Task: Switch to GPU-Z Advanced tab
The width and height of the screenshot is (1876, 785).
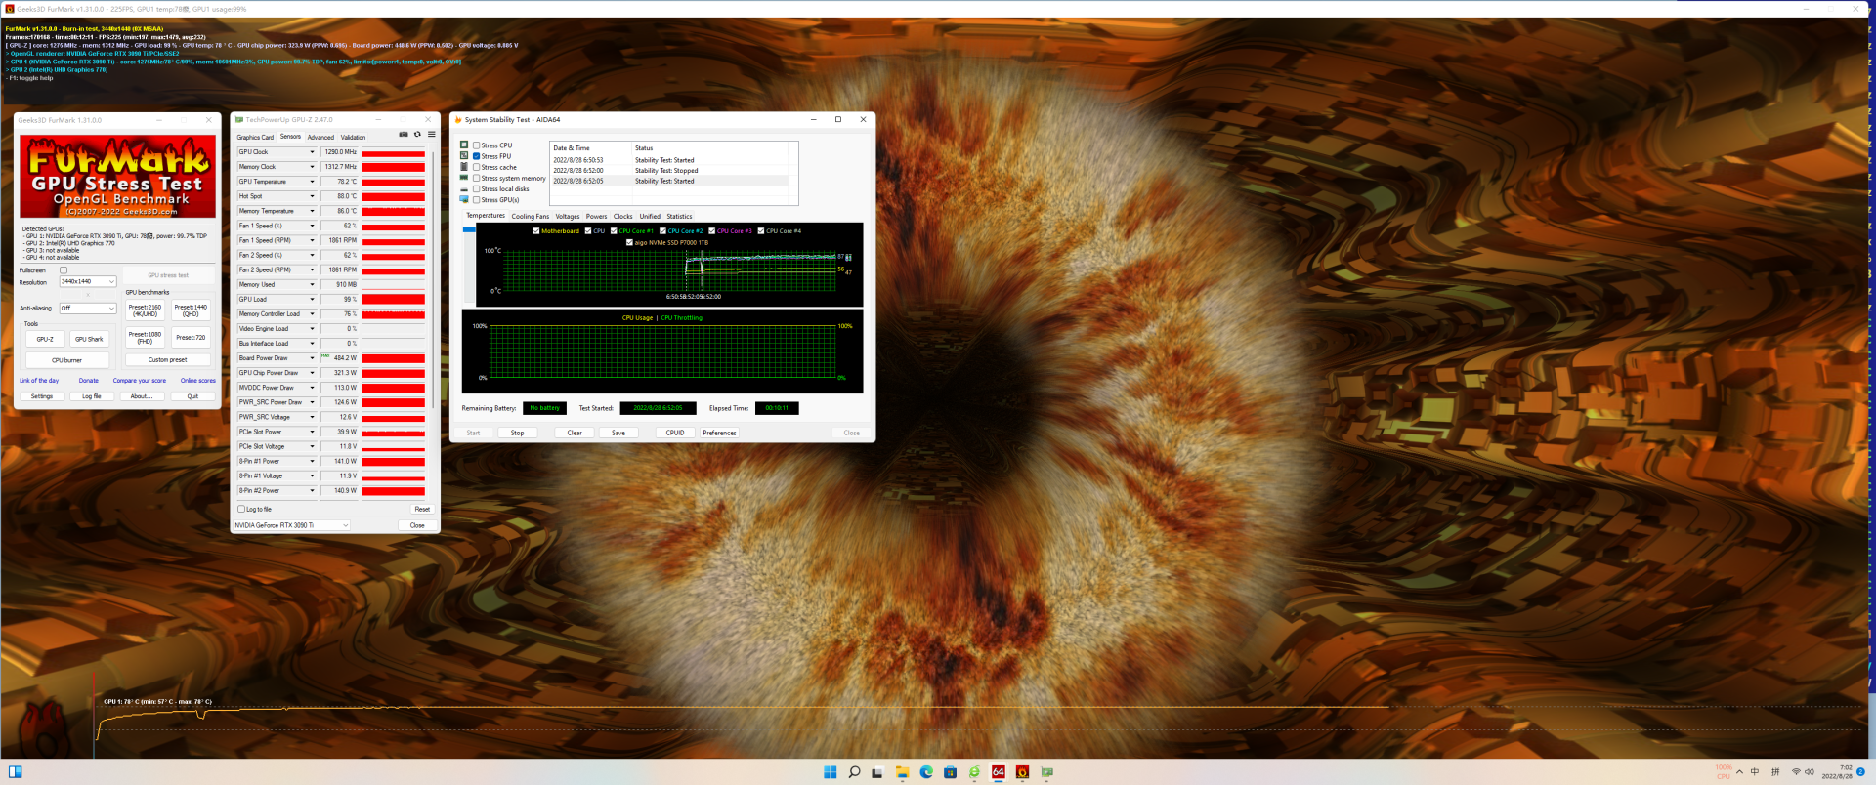Action: 320,138
